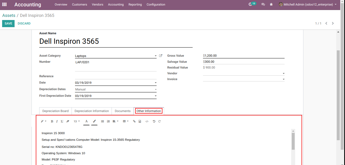
Task: Open the Date field dropdown arrow
Action: 156,83
